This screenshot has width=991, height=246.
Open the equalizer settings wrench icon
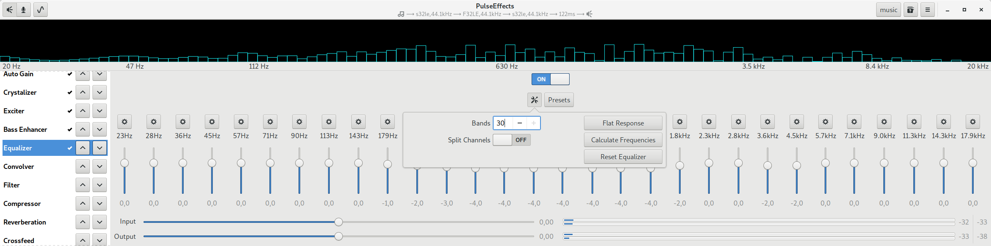535,100
